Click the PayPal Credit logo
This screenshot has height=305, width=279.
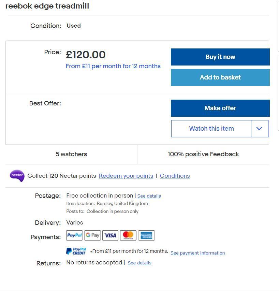pos(76,251)
